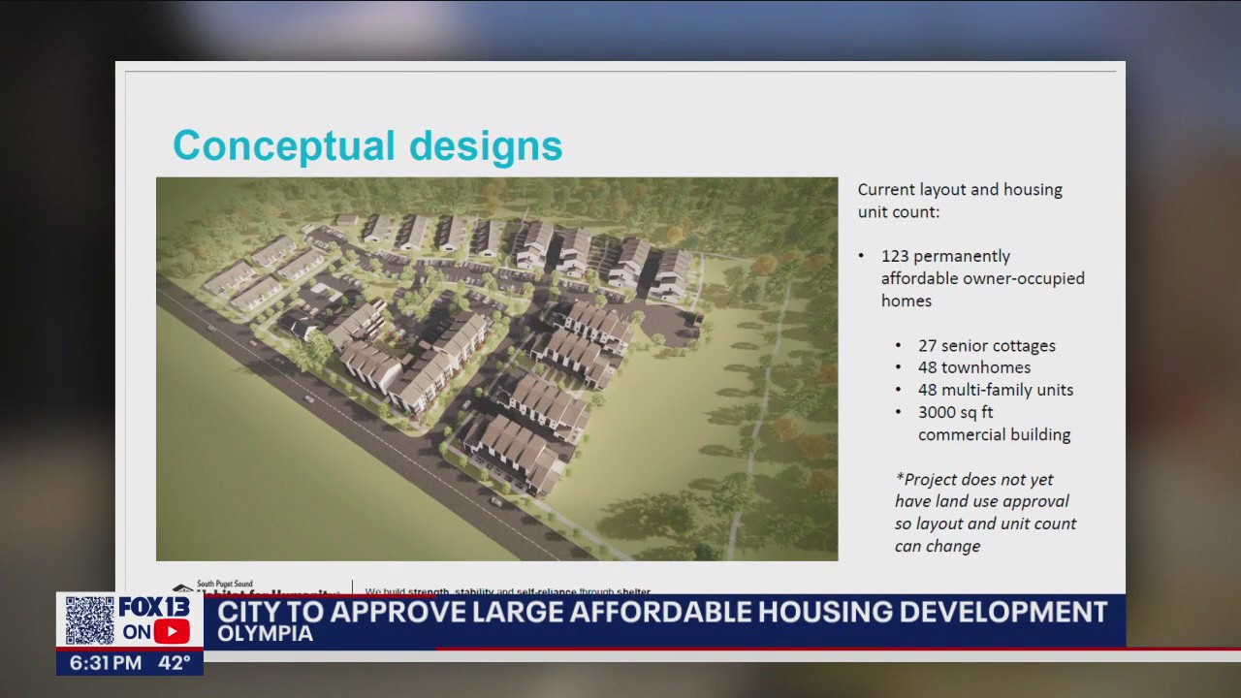Screen dimensions: 1241x698
Task: Click the affordable housing headline banner
Action: pos(662,612)
